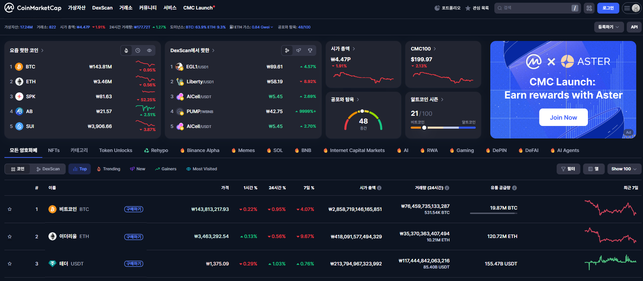
Task: Click the Tether logo in table row 3
Action: point(52,263)
